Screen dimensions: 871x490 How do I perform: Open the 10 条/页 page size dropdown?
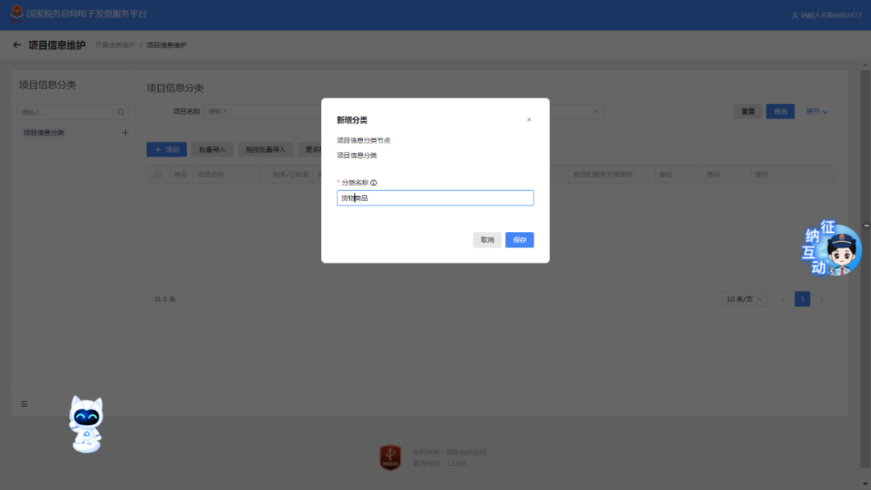pos(745,299)
